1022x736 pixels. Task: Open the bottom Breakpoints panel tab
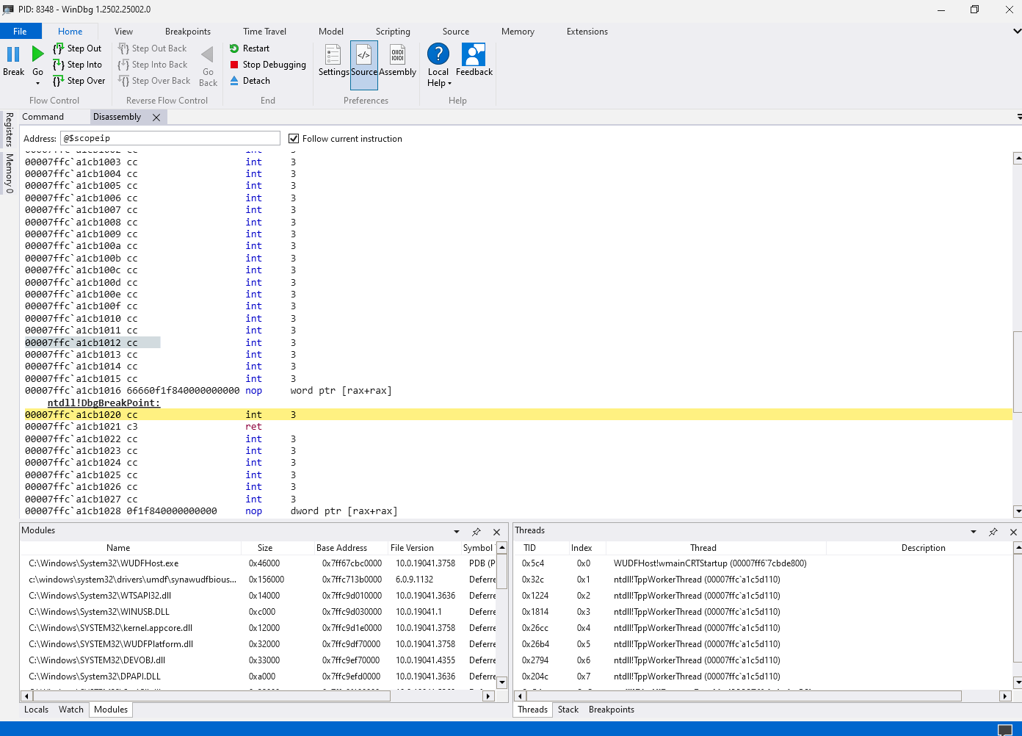[x=612, y=710]
